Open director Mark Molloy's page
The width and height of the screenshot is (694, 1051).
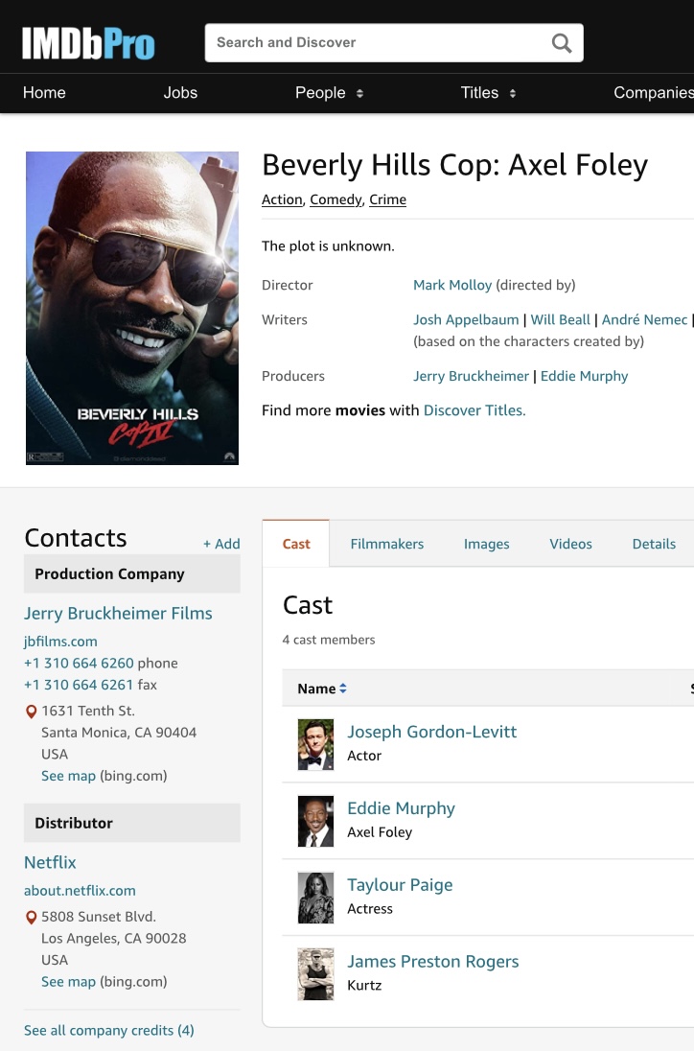[452, 285]
